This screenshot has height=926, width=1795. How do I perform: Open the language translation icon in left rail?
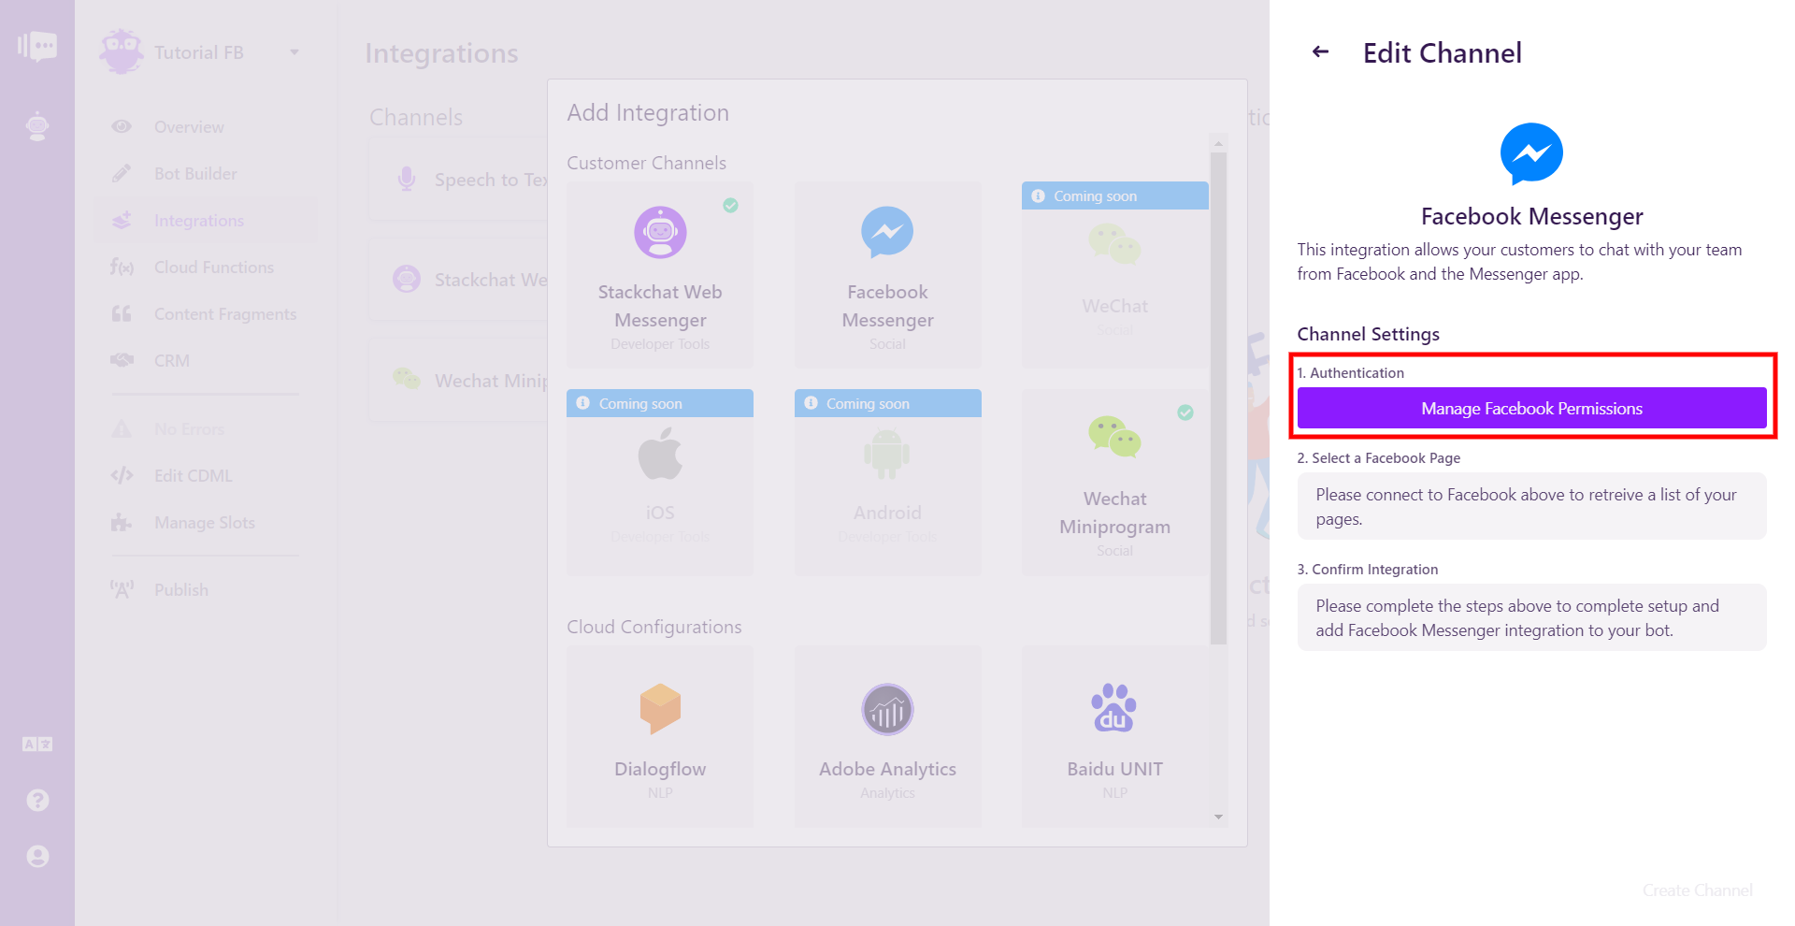pyautogui.click(x=37, y=745)
